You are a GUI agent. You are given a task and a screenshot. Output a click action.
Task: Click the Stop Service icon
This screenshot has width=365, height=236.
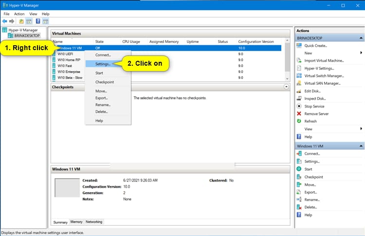[300, 106]
